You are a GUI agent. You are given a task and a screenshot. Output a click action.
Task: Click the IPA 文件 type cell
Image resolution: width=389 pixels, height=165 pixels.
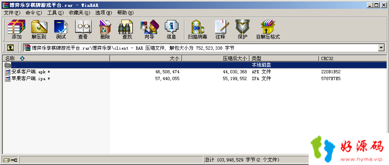tap(262, 78)
